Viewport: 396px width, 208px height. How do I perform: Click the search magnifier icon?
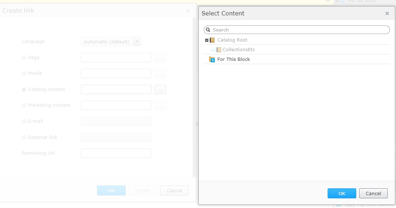pos(208,30)
